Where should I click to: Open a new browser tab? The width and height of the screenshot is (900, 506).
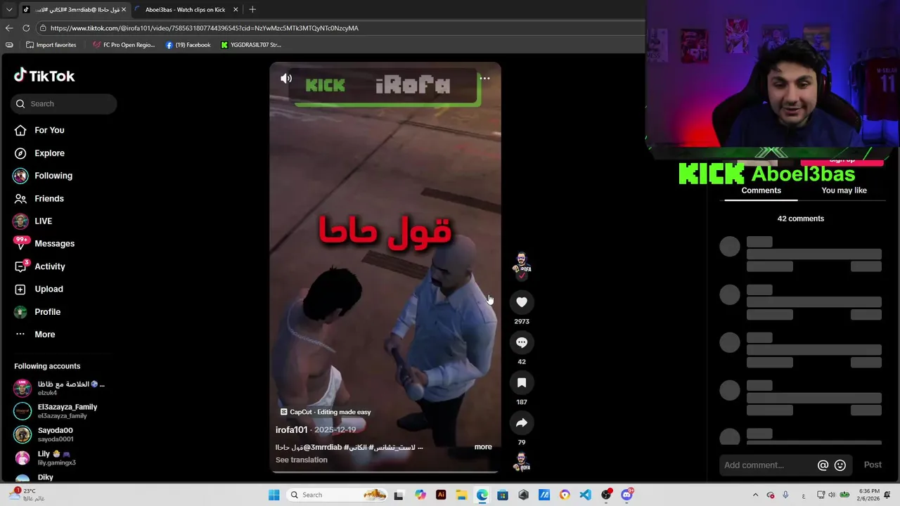click(x=252, y=10)
